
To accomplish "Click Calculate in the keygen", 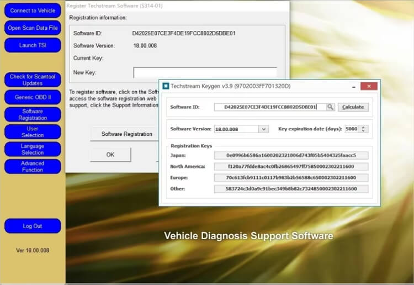I will coord(353,107).
